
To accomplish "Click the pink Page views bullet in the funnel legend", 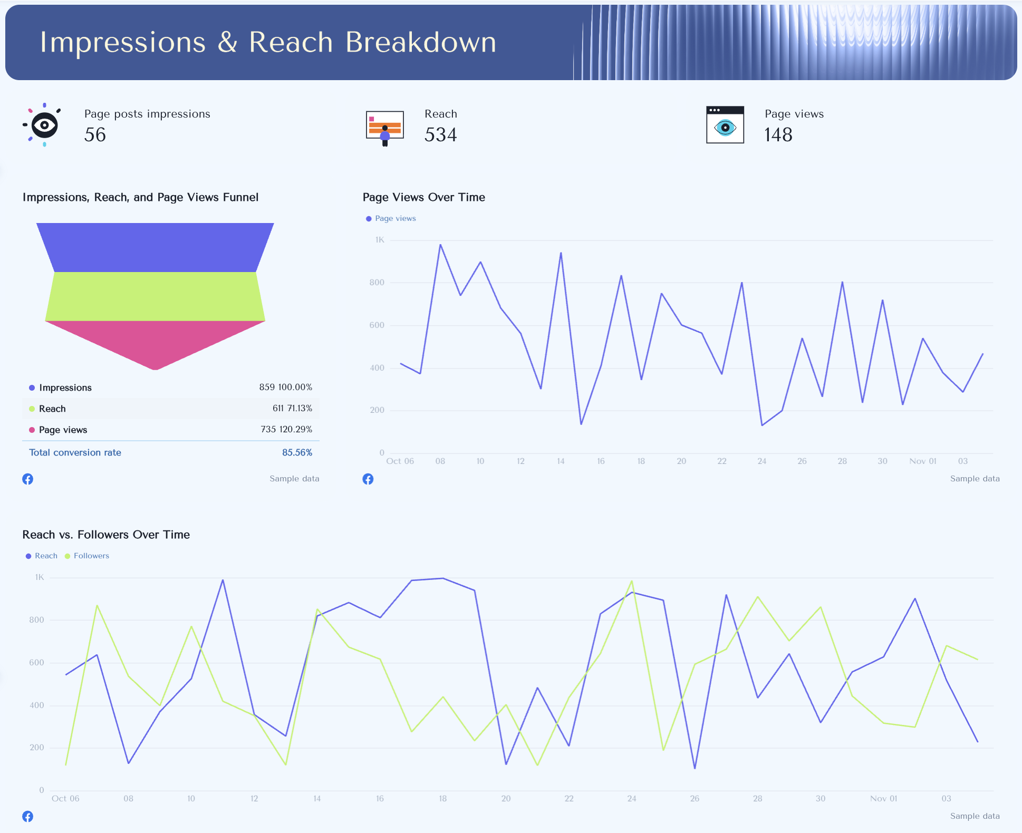I will [x=32, y=430].
